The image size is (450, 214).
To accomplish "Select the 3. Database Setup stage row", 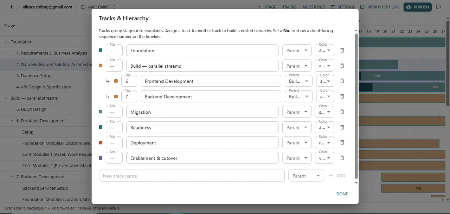I will 46,76.
